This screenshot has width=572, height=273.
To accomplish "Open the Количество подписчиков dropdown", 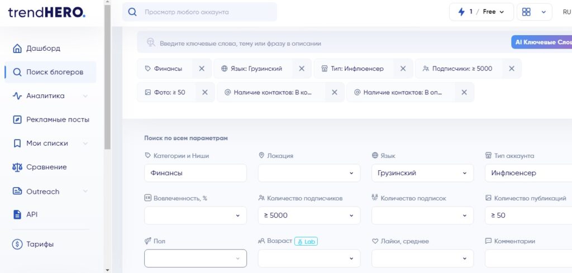I will 309,215.
